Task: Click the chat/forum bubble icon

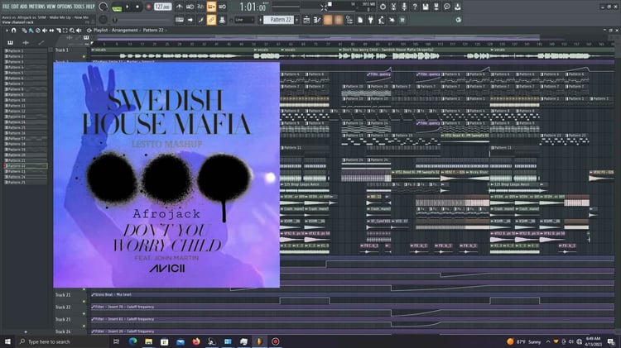Action: tap(447, 7)
